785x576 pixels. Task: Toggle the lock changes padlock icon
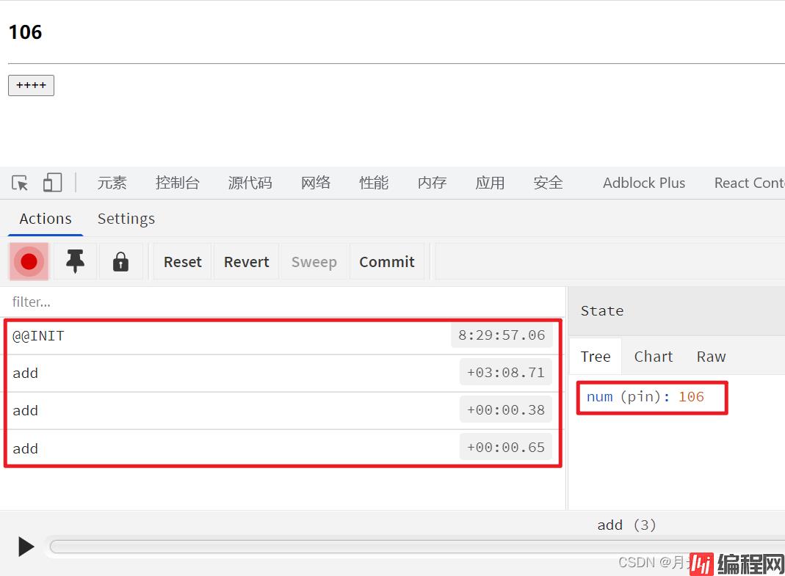(x=120, y=262)
